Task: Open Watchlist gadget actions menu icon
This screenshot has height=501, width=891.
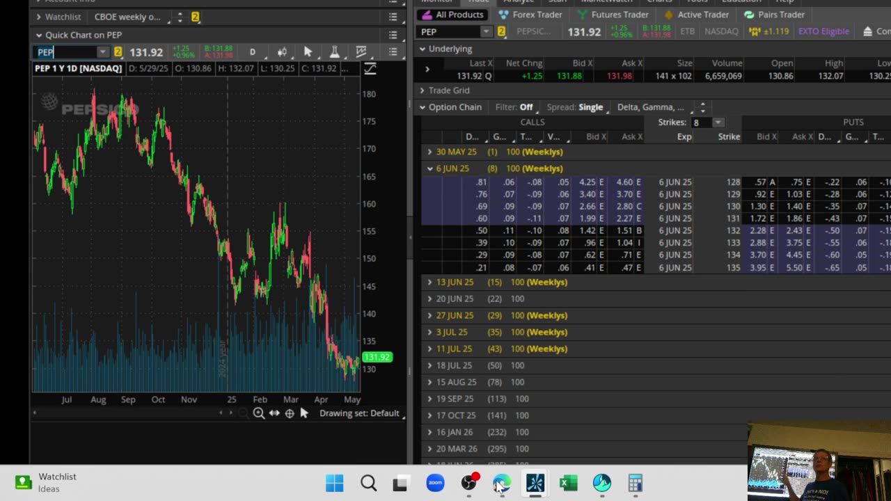Action: point(393,17)
